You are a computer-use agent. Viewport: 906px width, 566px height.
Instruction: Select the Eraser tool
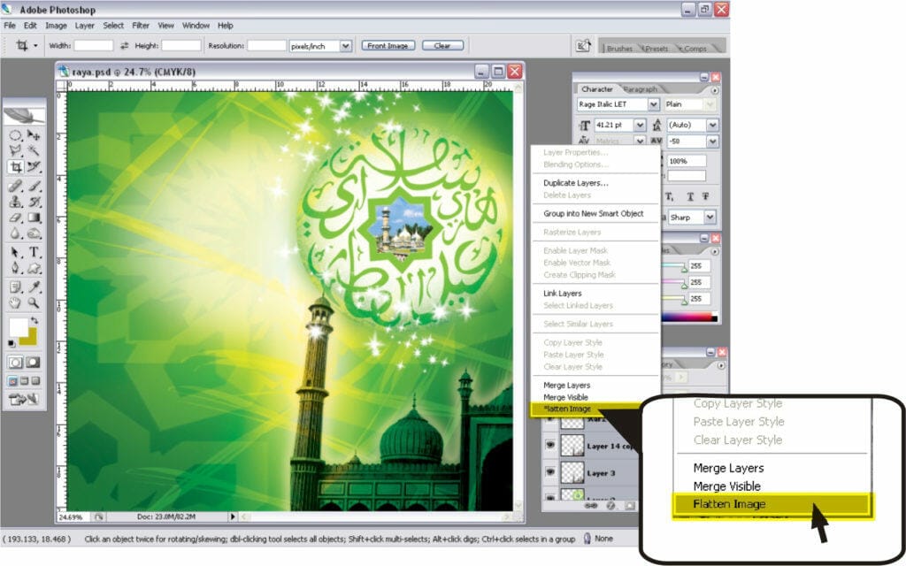click(x=16, y=218)
